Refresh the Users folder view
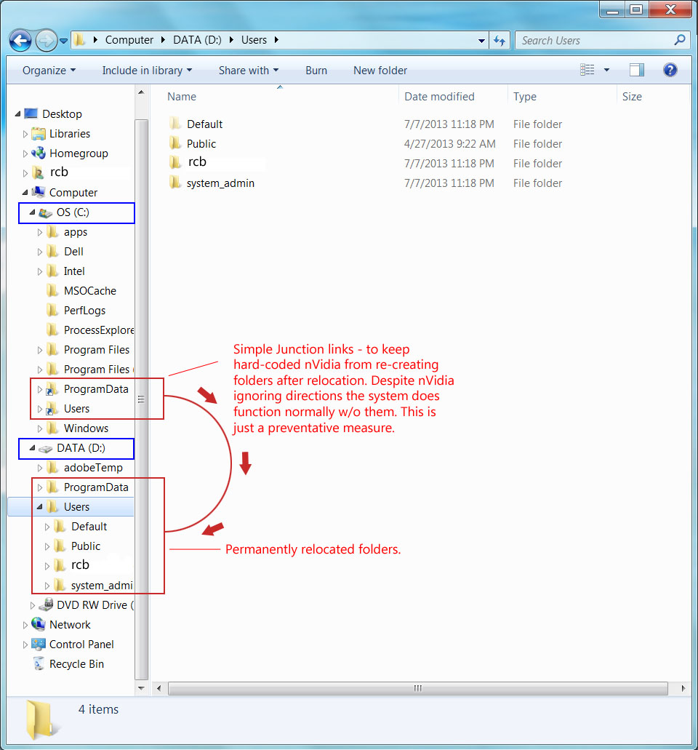This screenshot has height=750, width=698. click(499, 41)
